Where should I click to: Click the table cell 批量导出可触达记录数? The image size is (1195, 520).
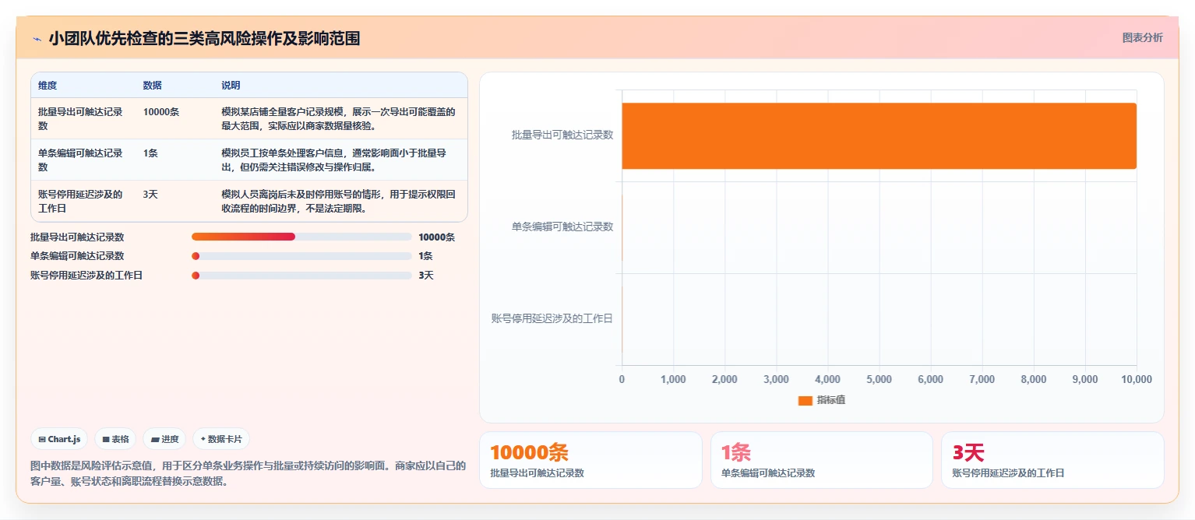pyautogui.click(x=80, y=118)
